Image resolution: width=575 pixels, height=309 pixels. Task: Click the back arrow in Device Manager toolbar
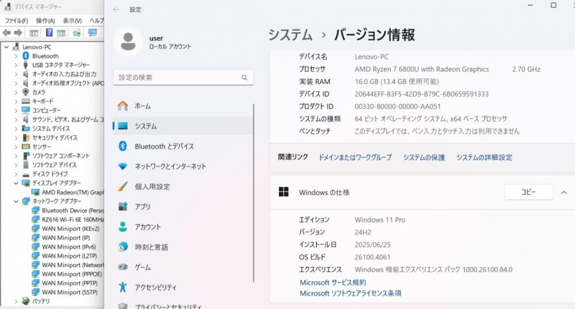[x=6, y=33]
